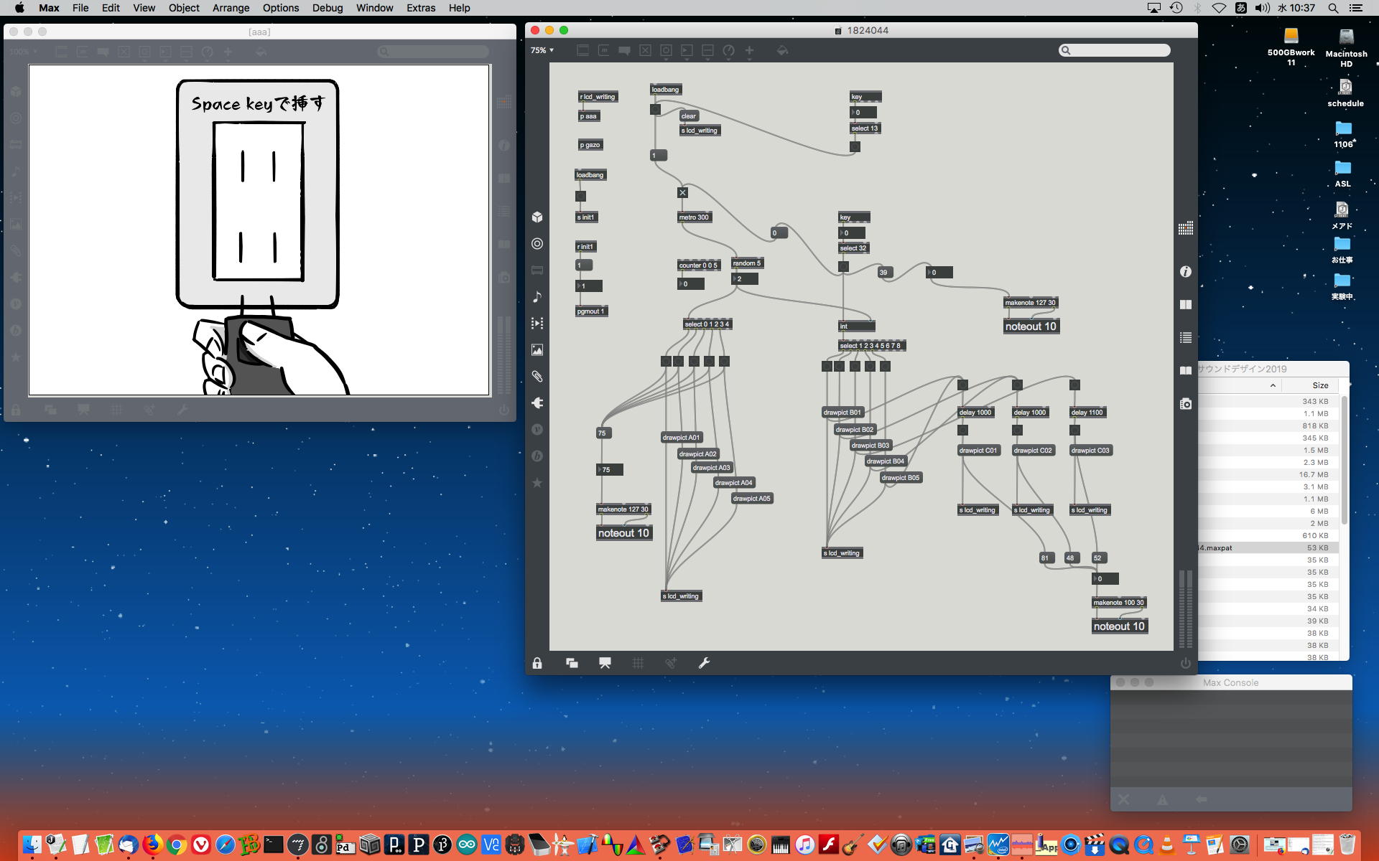The height and width of the screenshot is (861, 1379).
Task: Open the snapshots camera icon in right sidebar
Action: point(1186,404)
